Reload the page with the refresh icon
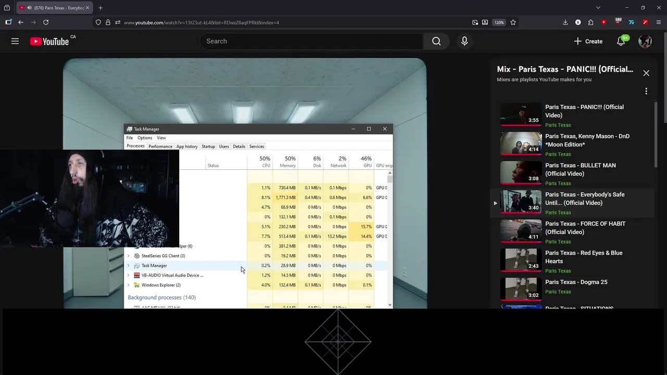This screenshot has width=667, height=375. (x=46, y=22)
